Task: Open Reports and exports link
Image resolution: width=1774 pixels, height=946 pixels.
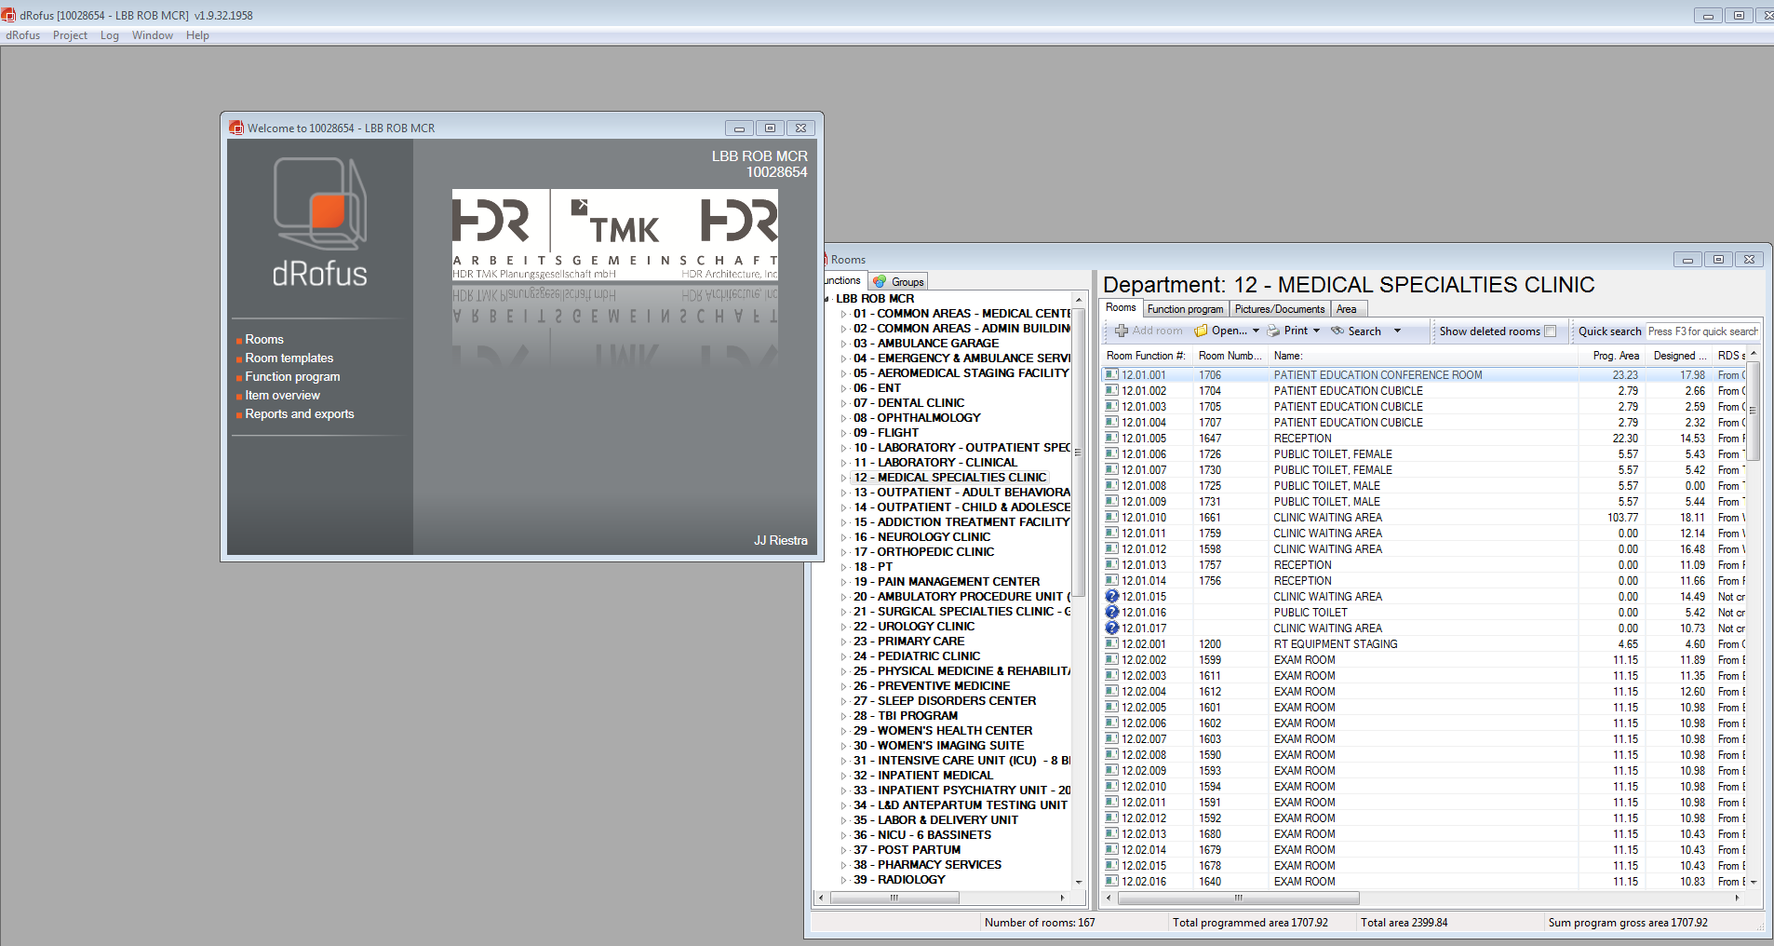Action: pos(300,414)
